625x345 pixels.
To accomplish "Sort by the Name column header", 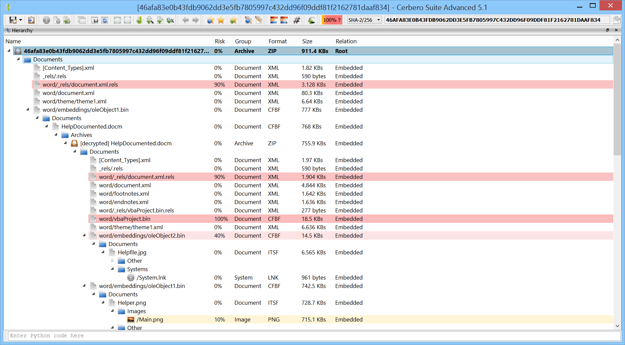I will coord(108,41).
